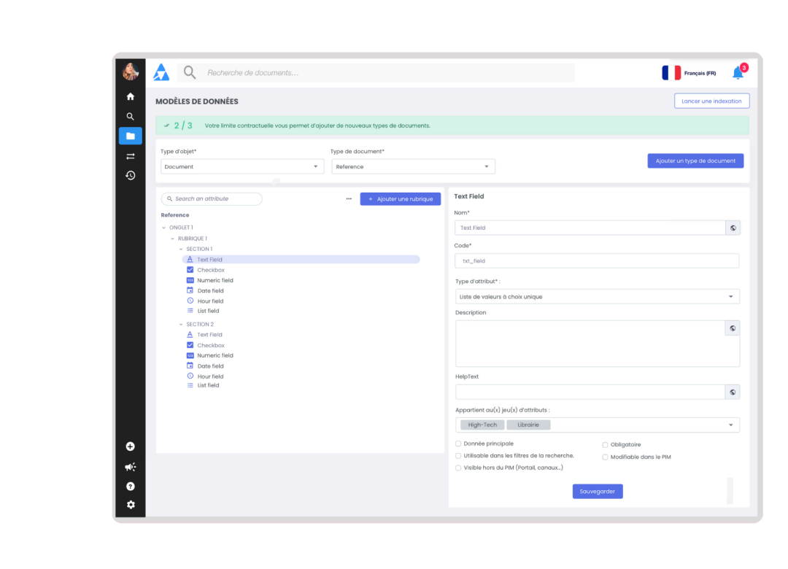Click the Description text area
Image resolution: width=788 pixels, height=569 pixels.
(x=597, y=344)
